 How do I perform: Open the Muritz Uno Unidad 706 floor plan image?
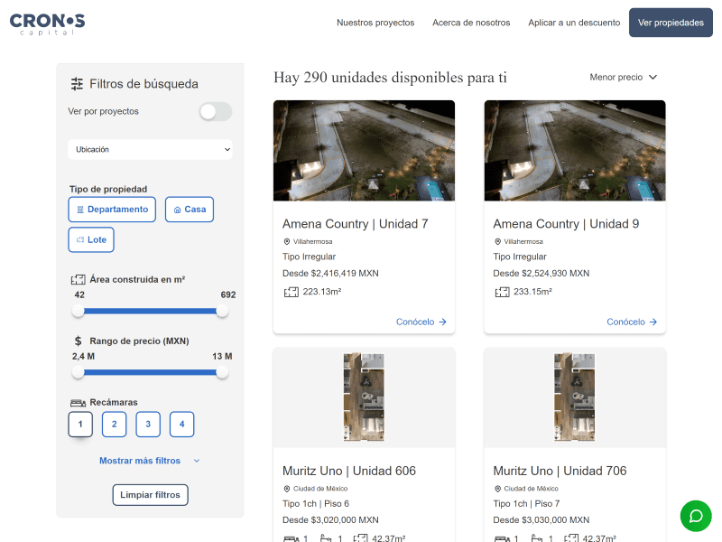575,397
